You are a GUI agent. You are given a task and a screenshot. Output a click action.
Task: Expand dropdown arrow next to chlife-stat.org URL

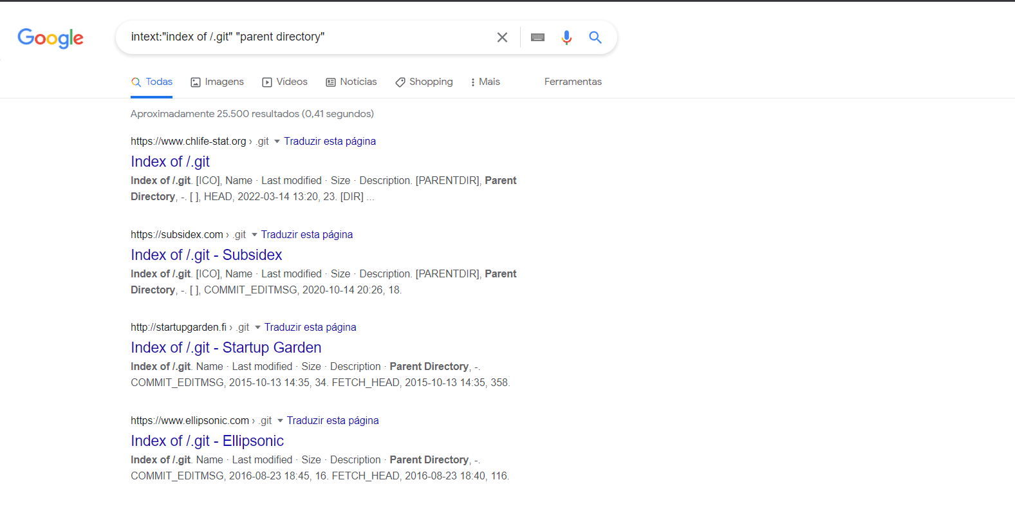click(277, 142)
